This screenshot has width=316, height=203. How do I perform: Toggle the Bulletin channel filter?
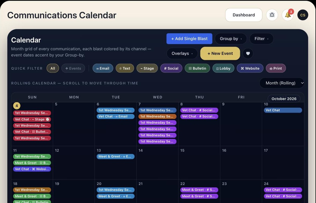coord(197,68)
